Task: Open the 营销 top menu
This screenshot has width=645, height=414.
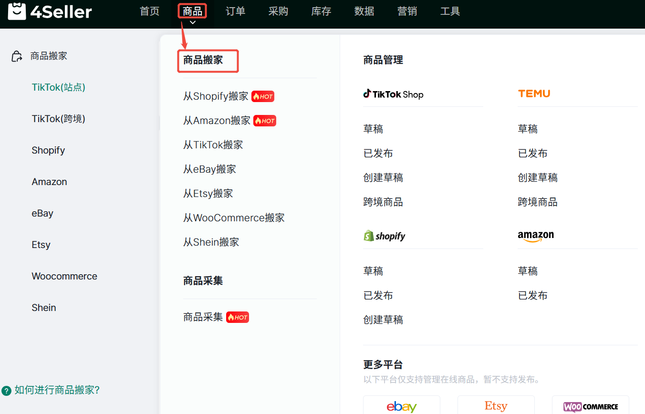Action: (x=407, y=11)
